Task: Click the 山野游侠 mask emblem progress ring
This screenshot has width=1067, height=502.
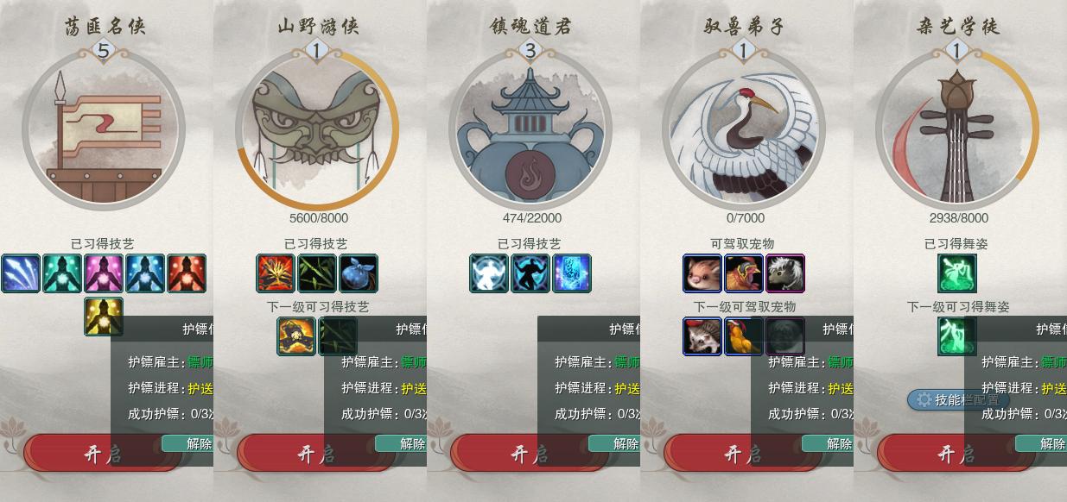Action: (x=317, y=129)
